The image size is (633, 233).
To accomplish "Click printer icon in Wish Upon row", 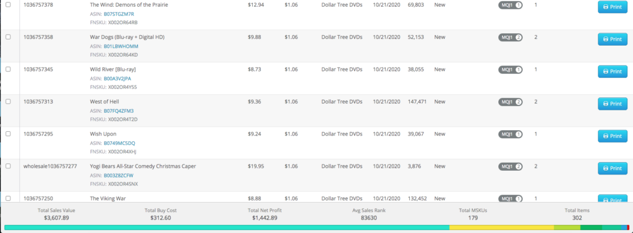I will click(606, 136).
